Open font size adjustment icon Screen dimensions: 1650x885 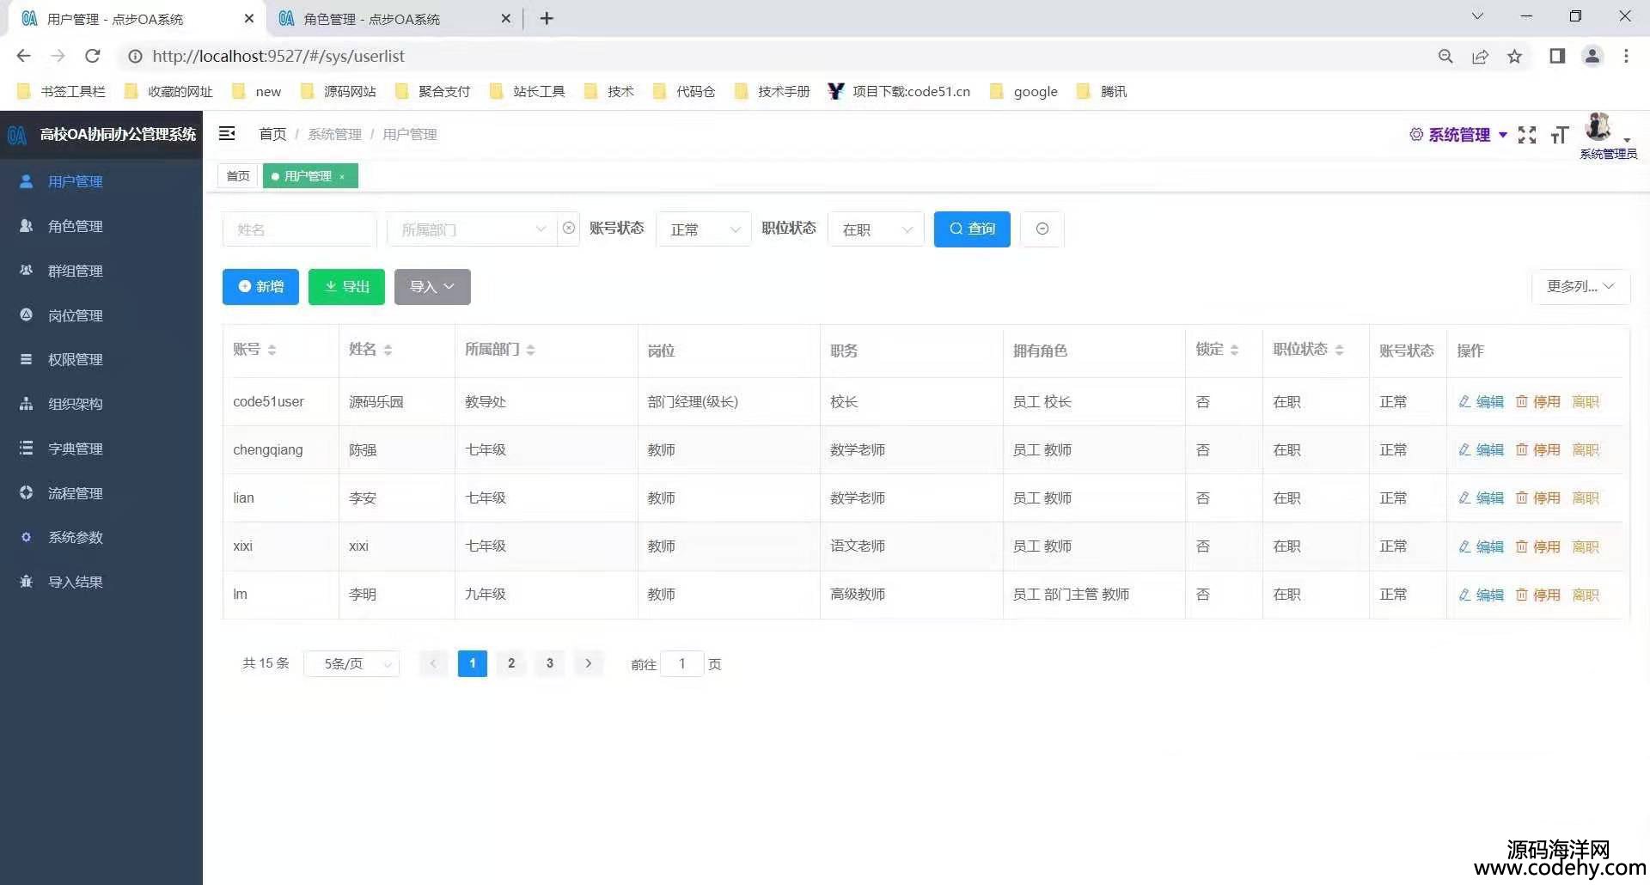pyautogui.click(x=1560, y=135)
